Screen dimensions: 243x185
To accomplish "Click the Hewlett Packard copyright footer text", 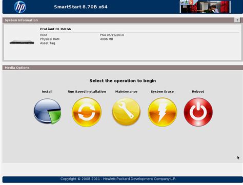I will tap(118, 179).
